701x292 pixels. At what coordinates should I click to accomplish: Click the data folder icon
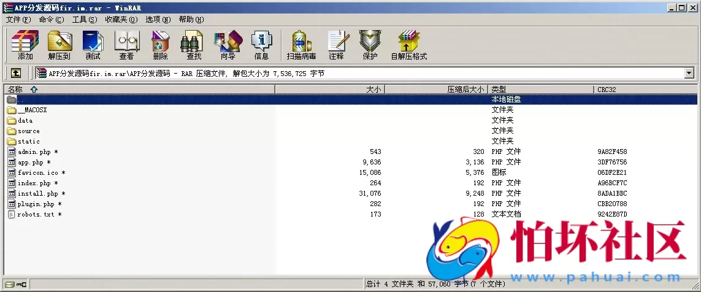[x=12, y=120]
